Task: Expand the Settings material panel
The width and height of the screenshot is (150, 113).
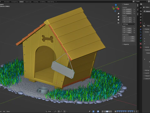Action: coord(147,70)
